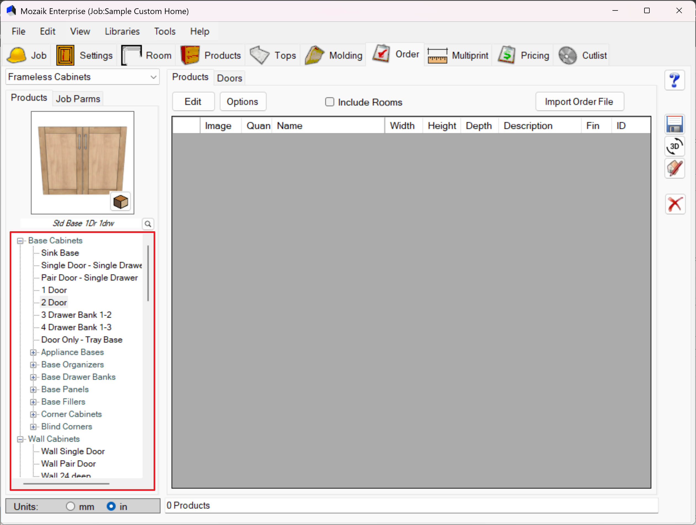Image resolution: width=696 pixels, height=525 pixels.
Task: Click the brown 3D box icon on preview
Action: click(121, 201)
